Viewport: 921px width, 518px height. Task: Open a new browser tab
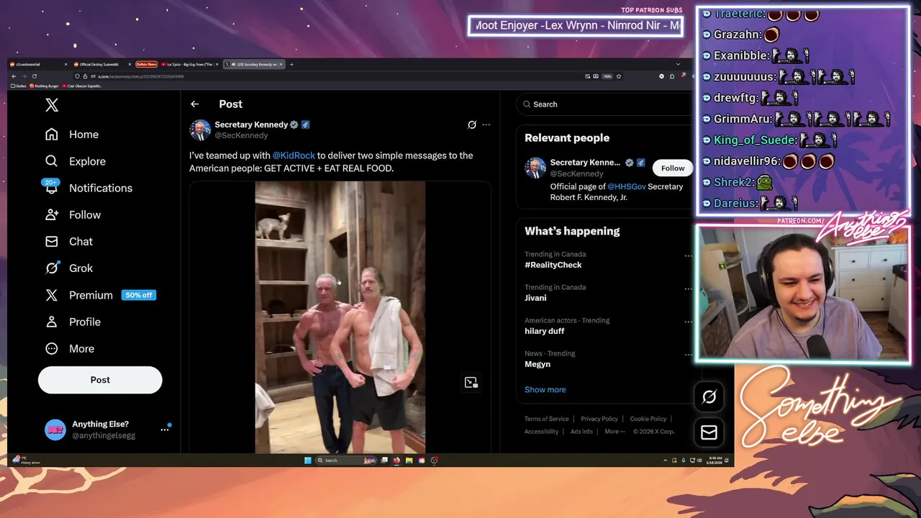click(291, 64)
